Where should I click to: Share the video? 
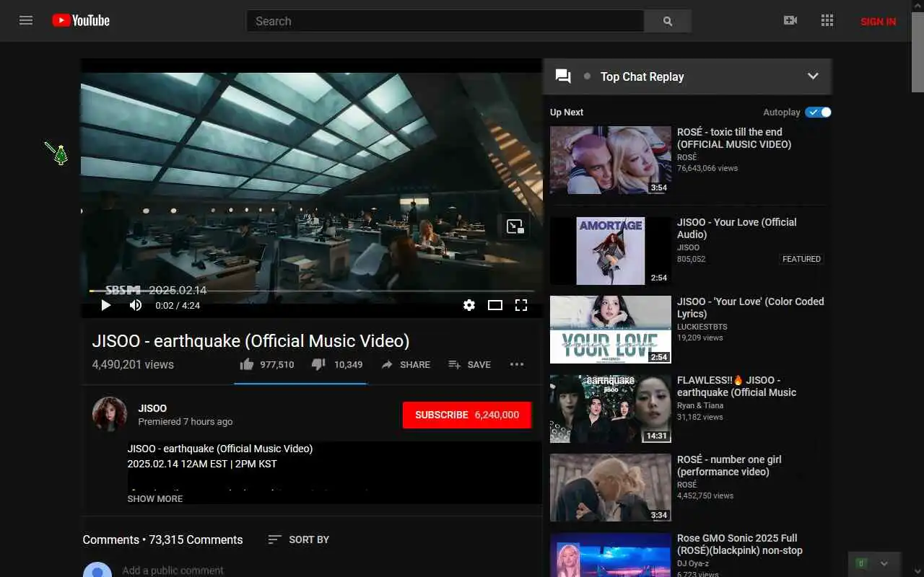[x=406, y=364]
